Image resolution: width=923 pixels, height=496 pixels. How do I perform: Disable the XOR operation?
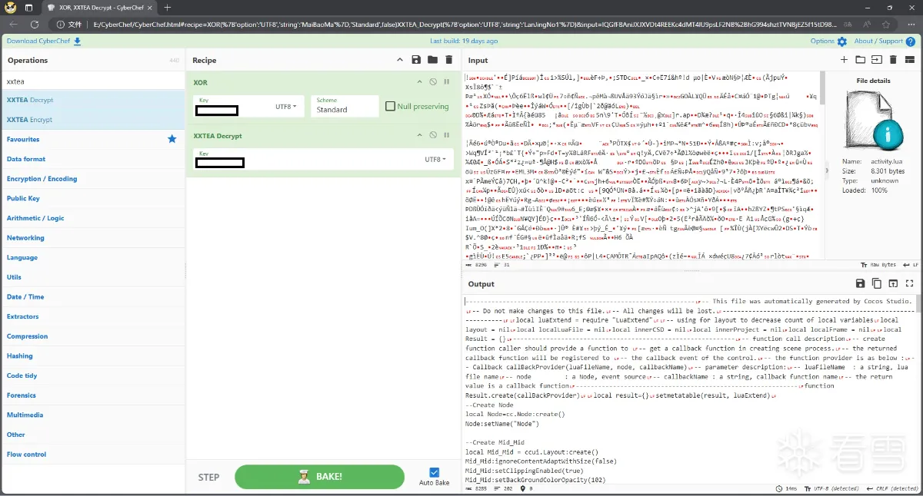coord(433,82)
